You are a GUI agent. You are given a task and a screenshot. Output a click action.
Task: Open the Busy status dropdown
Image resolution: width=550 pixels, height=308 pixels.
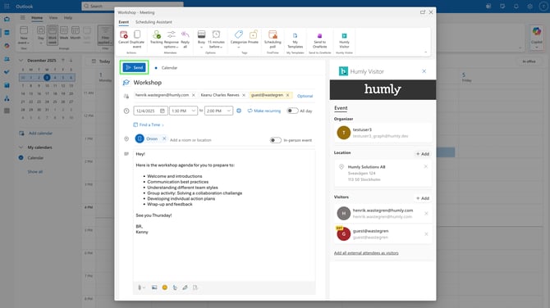point(201,38)
